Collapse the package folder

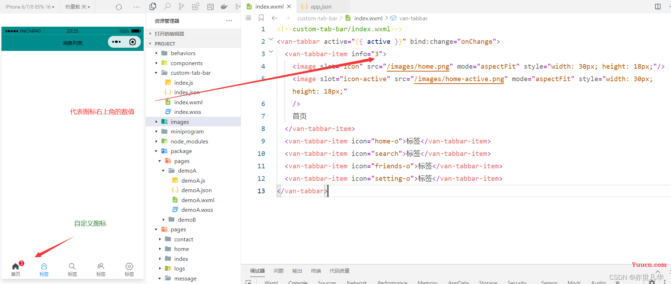pyautogui.click(x=181, y=151)
